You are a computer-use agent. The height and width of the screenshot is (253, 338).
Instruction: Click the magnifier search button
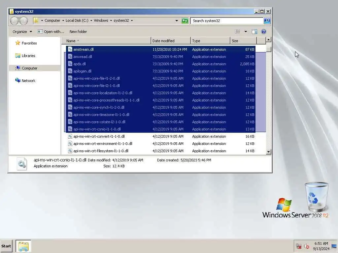[267, 21]
